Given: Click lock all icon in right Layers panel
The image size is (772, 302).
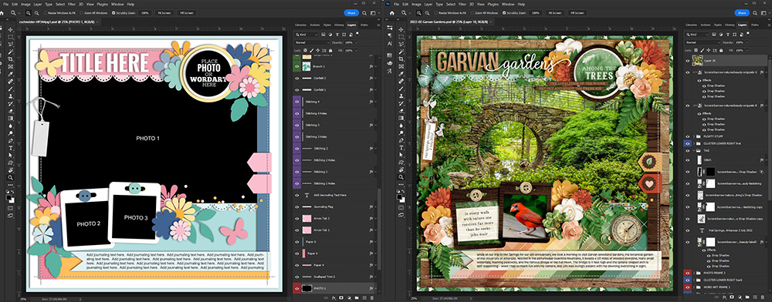Looking at the screenshot, I should [721, 51].
